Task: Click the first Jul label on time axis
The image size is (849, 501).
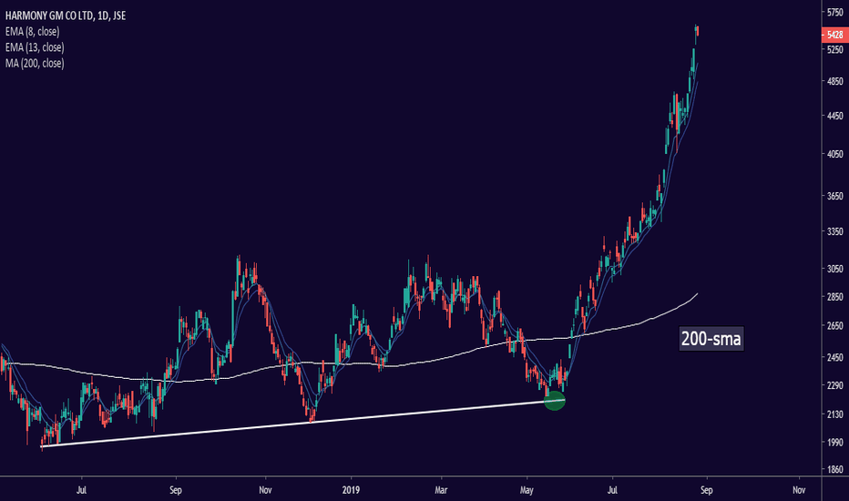Action: [81, 490]
